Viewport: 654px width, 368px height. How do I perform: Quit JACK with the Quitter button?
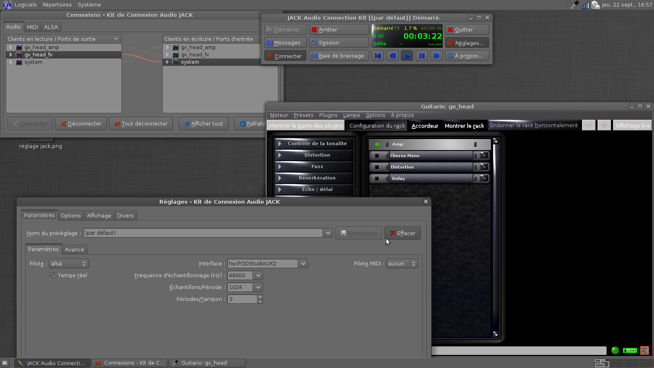(x=467, y=29)
